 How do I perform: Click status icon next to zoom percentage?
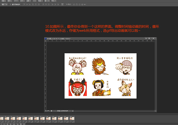[x=52, y=111]
